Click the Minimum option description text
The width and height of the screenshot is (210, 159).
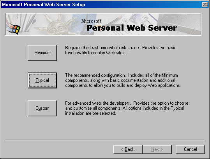pyautogui.click(x=120, y=50)
